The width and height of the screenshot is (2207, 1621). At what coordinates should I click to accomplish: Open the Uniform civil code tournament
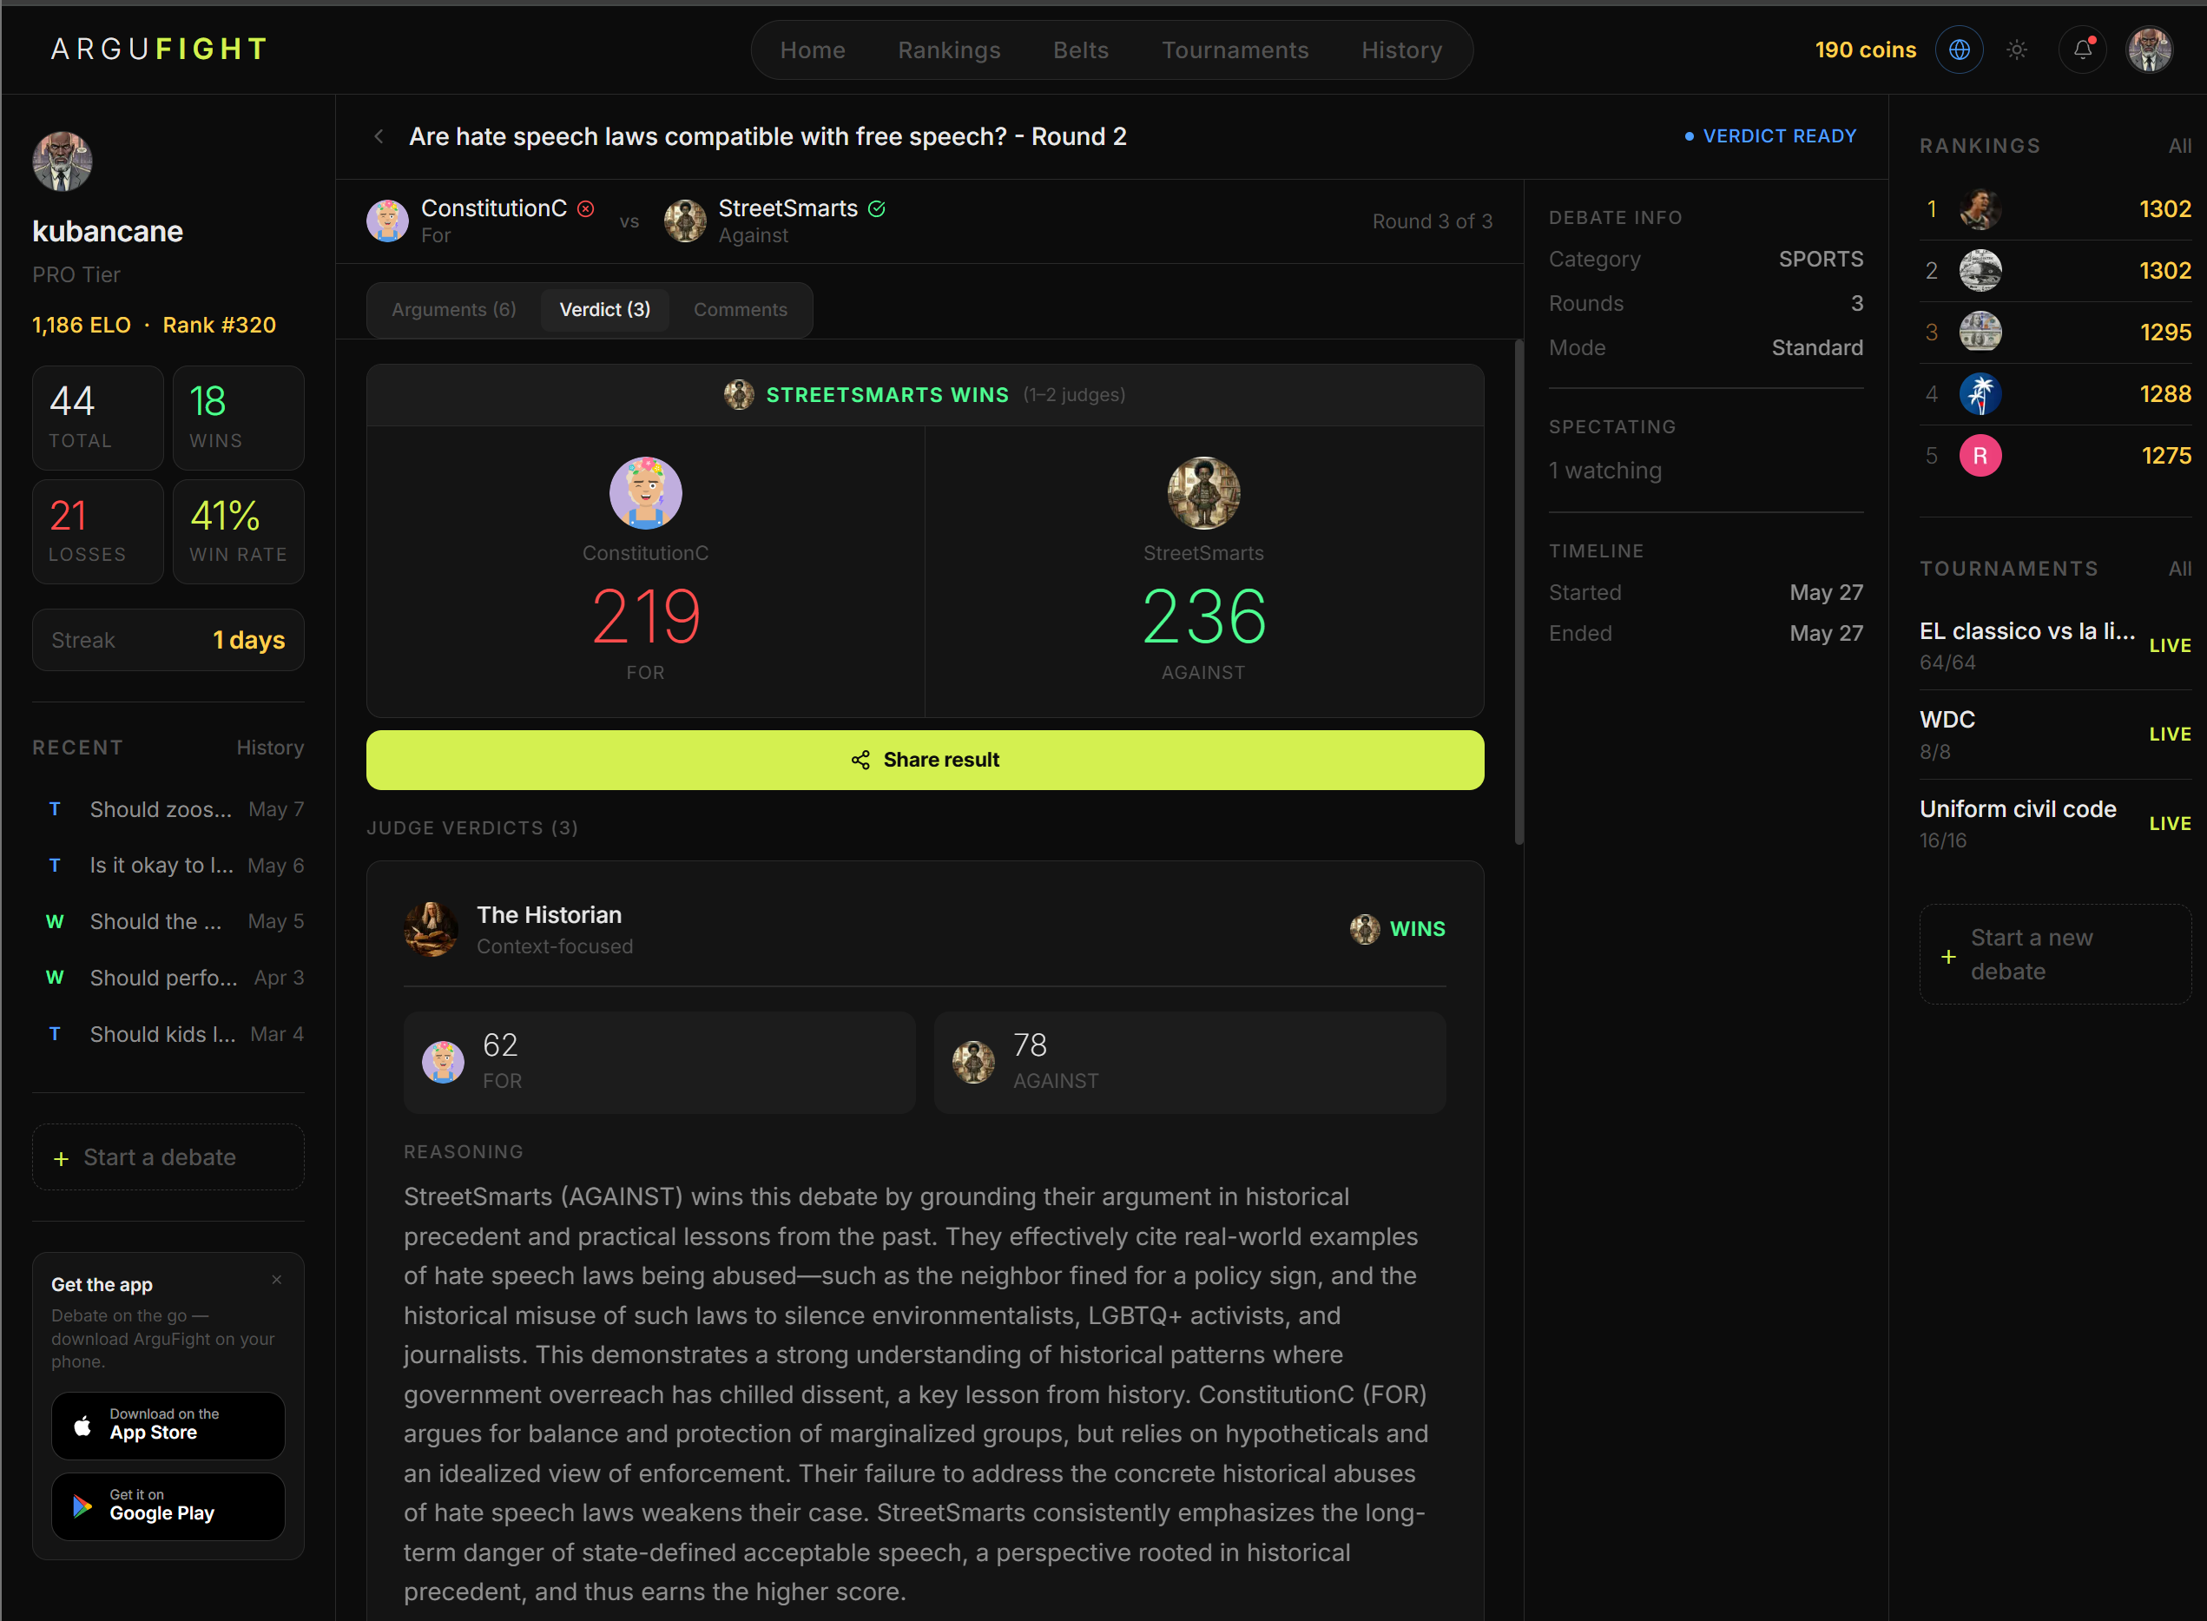(x=2055, y=823)
